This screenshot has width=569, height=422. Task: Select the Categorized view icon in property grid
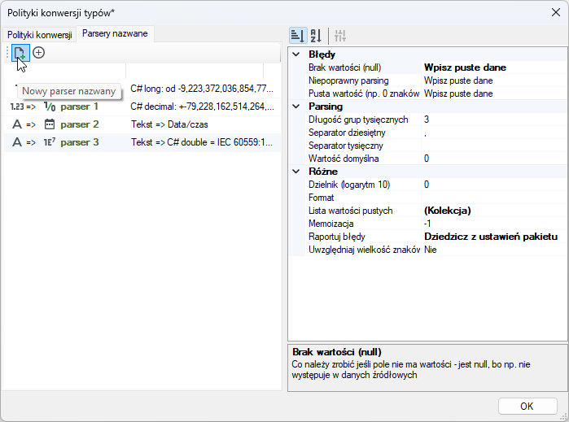point(298,36)
